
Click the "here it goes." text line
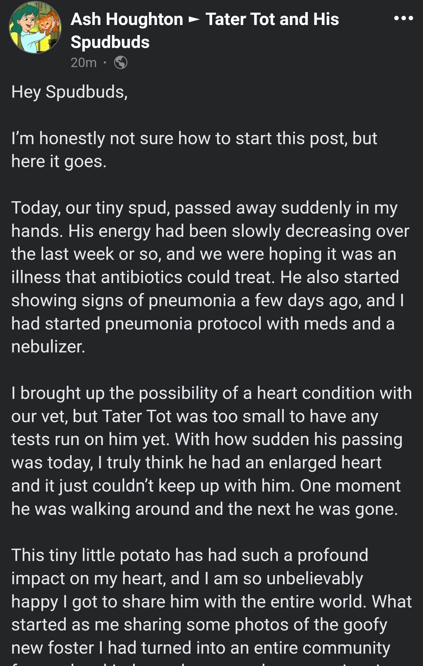[x=59, y=161]
